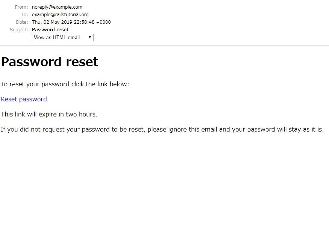Click the large "Password reset" heading

tap(49, 62)
